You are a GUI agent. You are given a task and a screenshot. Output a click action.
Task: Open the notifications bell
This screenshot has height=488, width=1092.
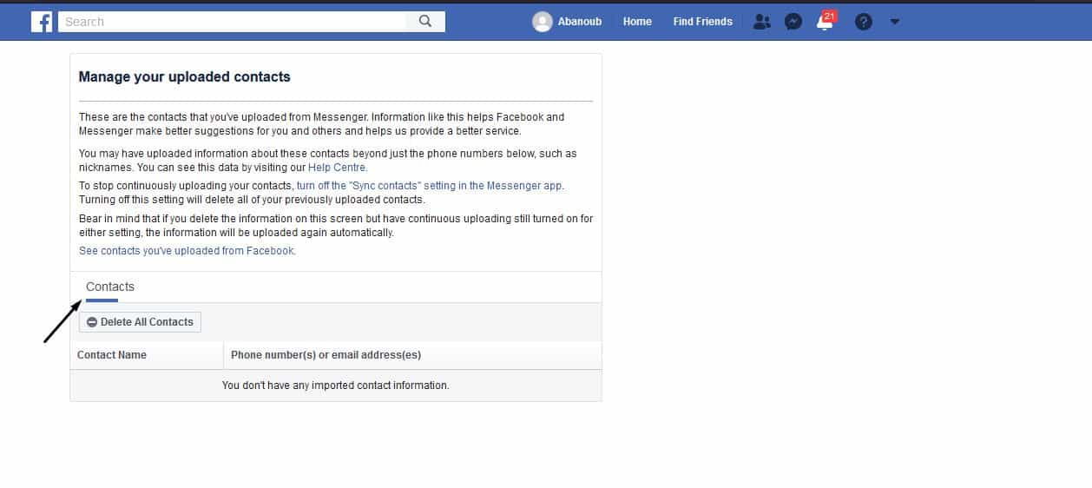click(825, 23)
